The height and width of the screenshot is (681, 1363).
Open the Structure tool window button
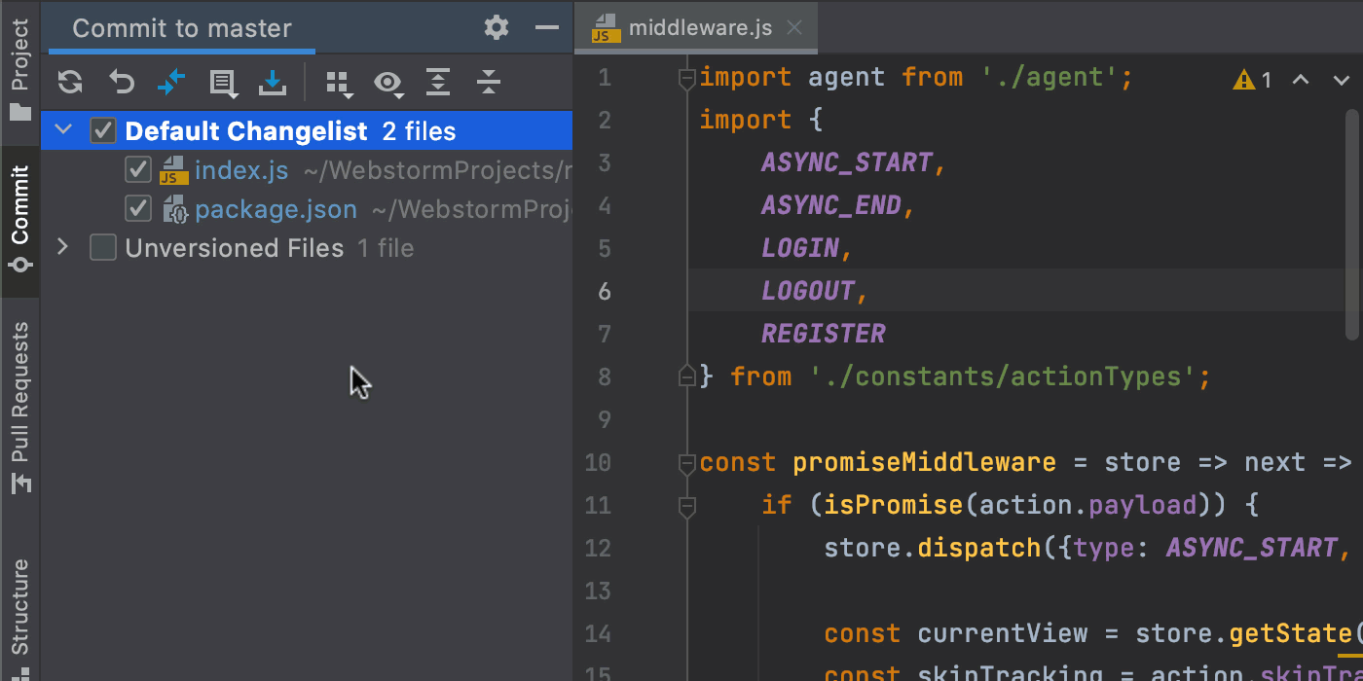(19, 603)
